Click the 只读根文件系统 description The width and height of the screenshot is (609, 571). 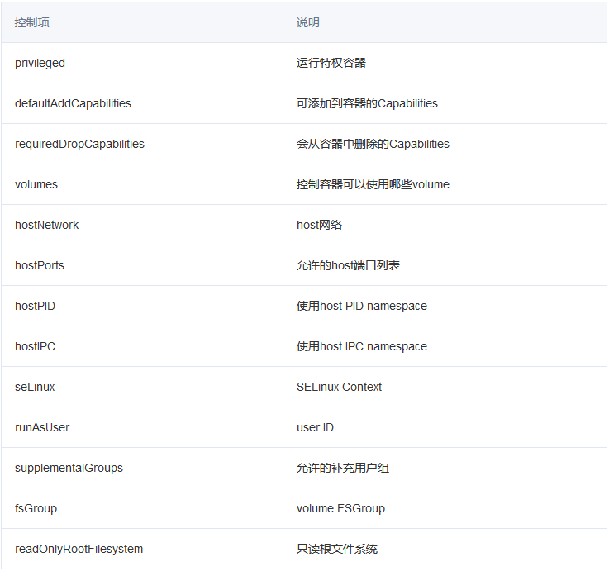coord(337,549)
